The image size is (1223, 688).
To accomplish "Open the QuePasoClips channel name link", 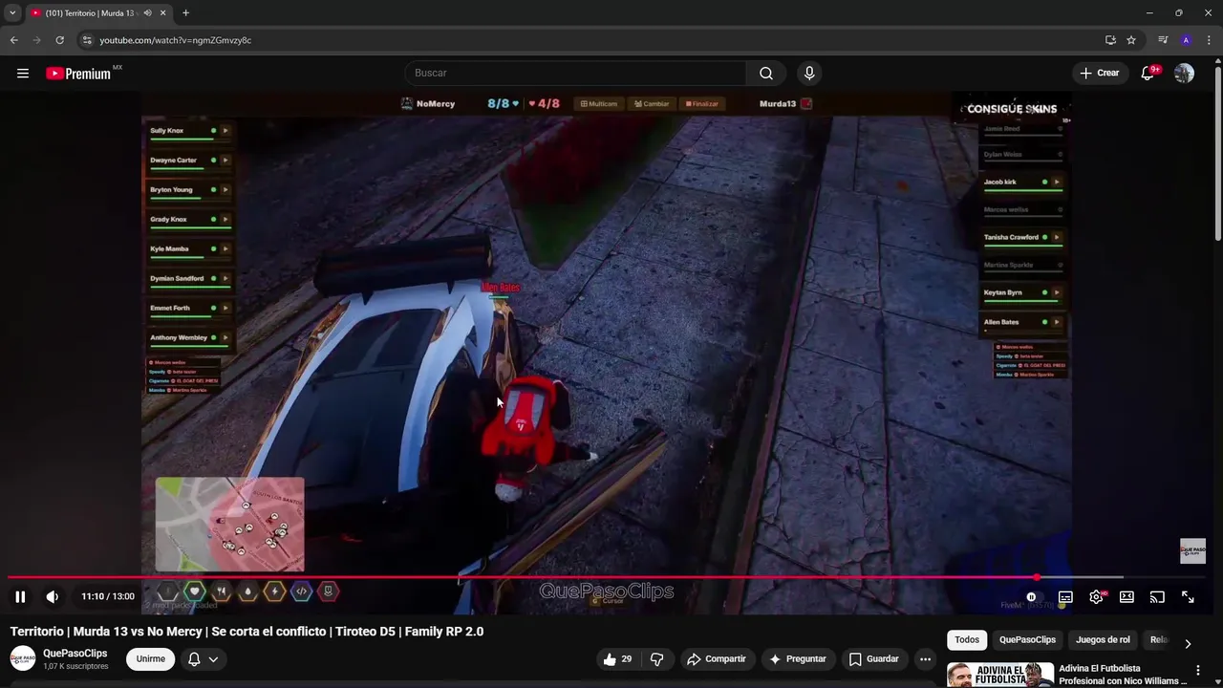I will (75, 654).
